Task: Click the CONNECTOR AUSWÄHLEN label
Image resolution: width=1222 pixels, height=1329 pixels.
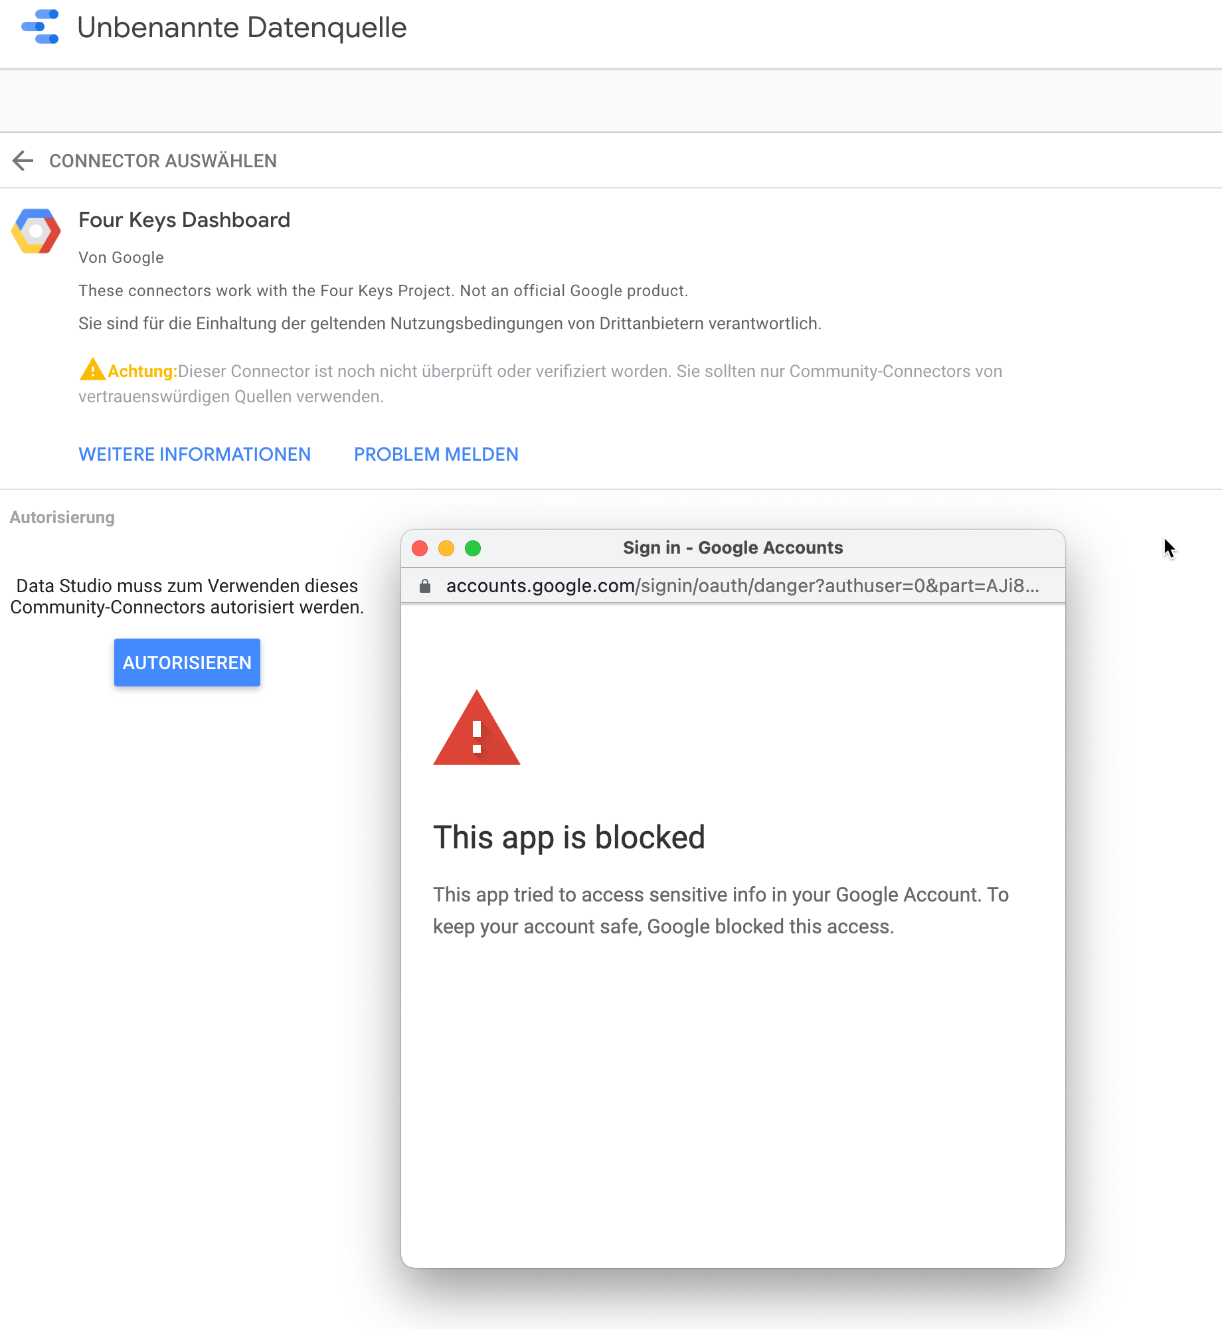Action: [163, 161]
